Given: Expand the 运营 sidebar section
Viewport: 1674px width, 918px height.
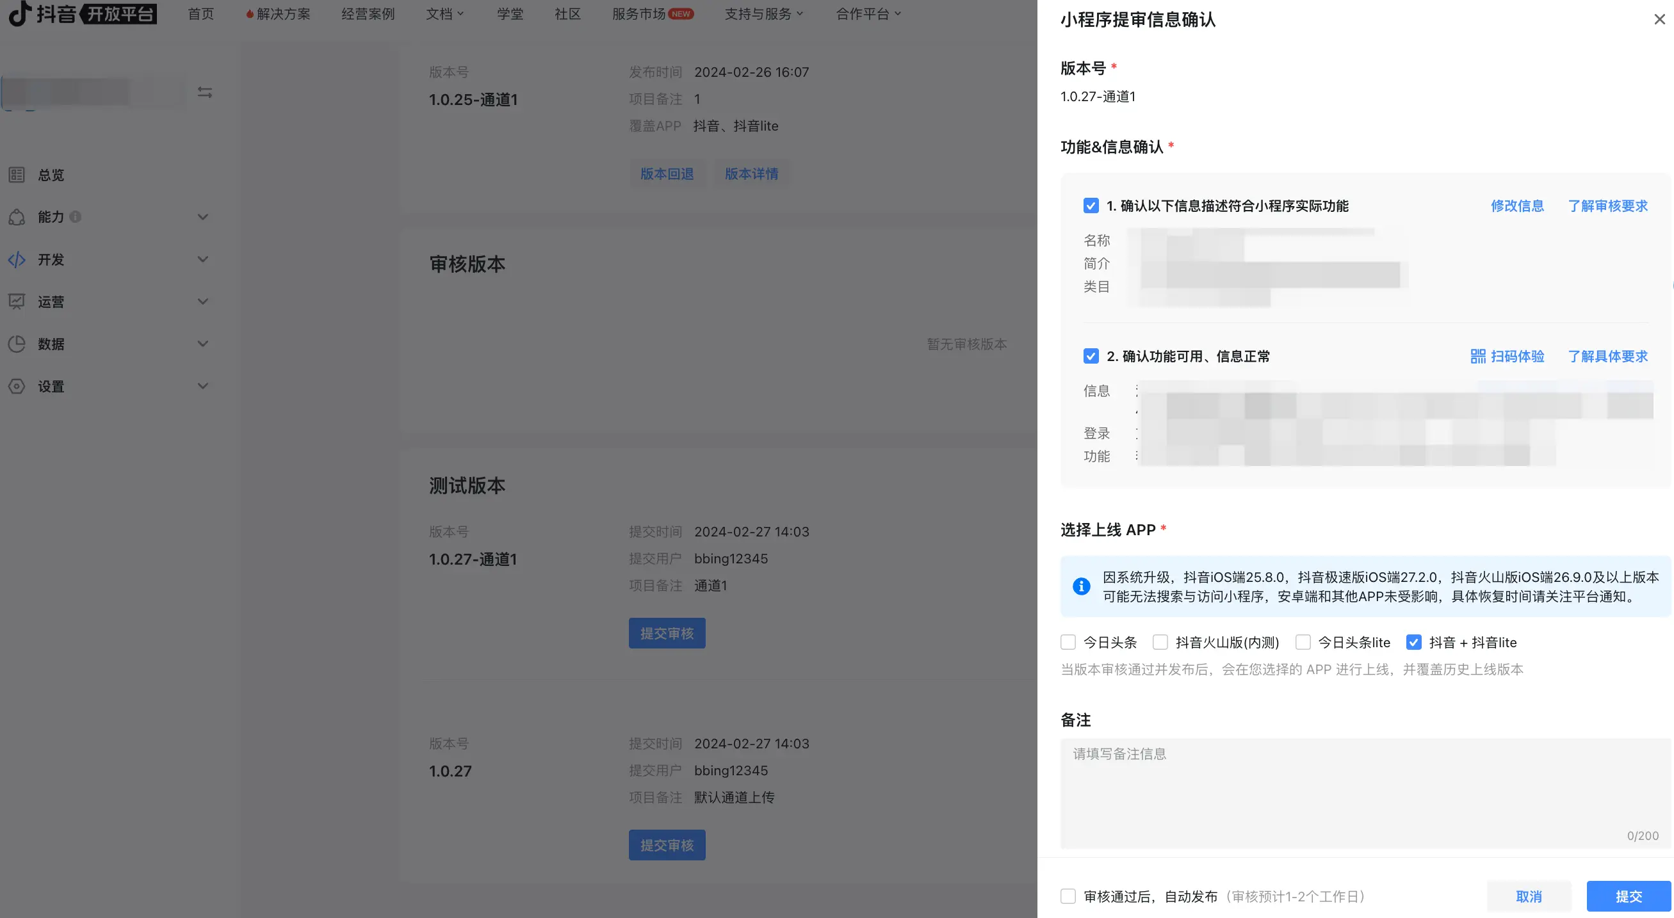Looking at the screenshot, I should [x=202, y=302].
